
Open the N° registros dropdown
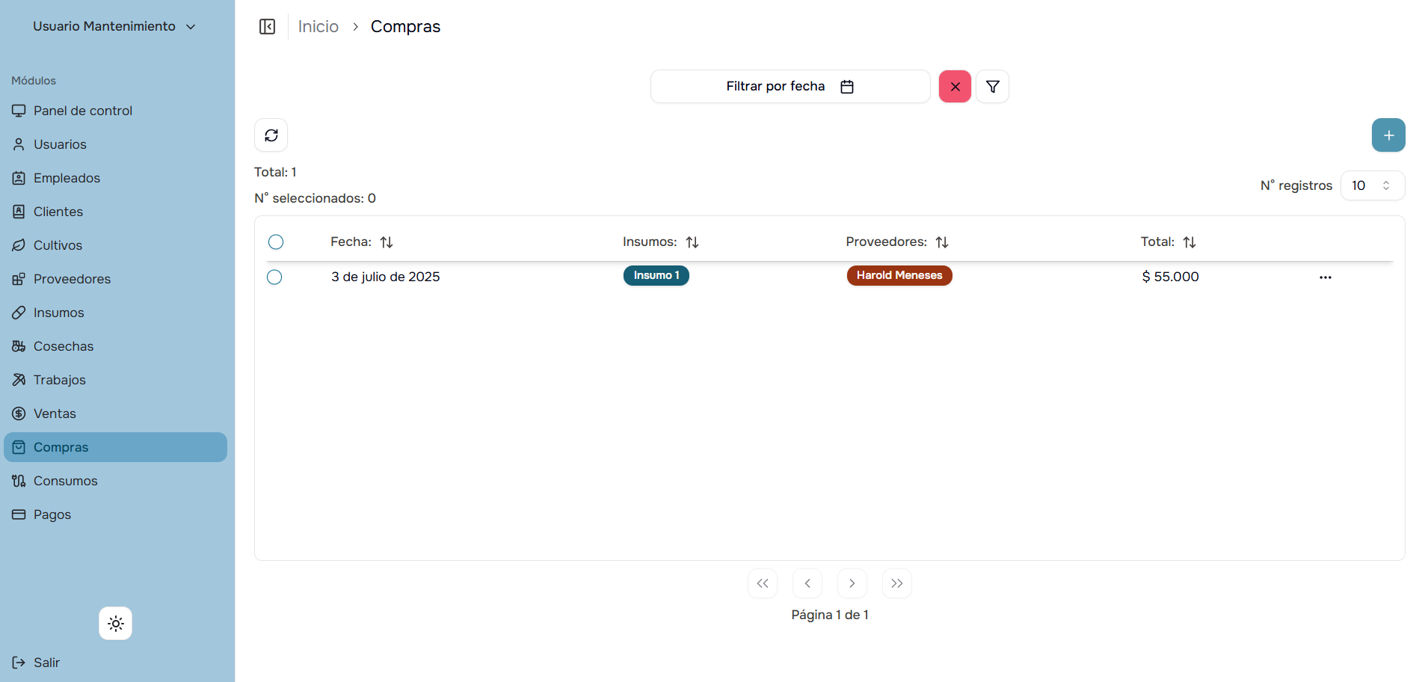pos(1372,185)
